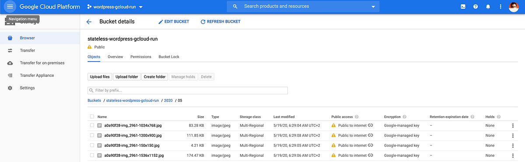Viewport: 525px width, 162px height.
Task: Click the Size column header
Action: click(201, 117)
